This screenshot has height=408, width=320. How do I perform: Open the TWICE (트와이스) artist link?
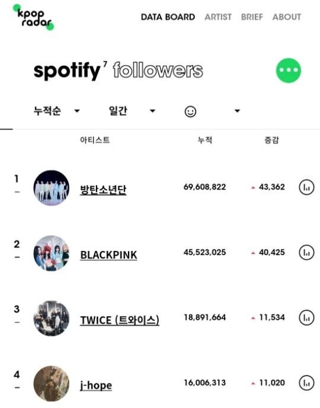(120, 320)
